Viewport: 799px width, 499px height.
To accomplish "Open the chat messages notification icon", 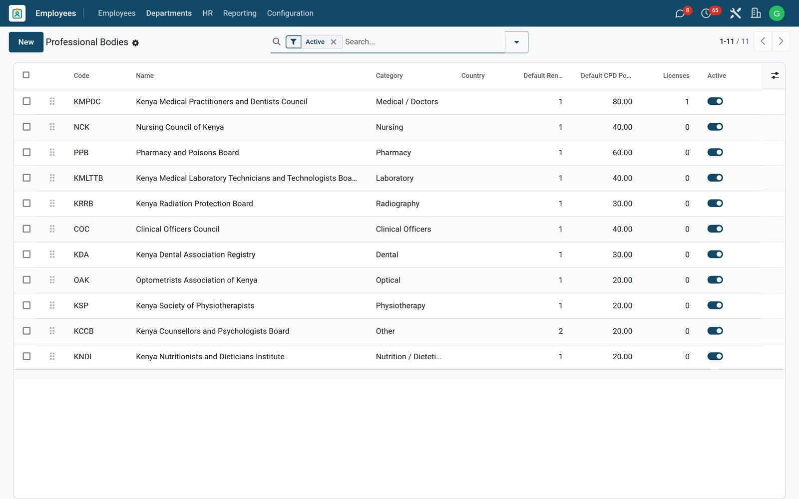I will [x=680, y=13].
